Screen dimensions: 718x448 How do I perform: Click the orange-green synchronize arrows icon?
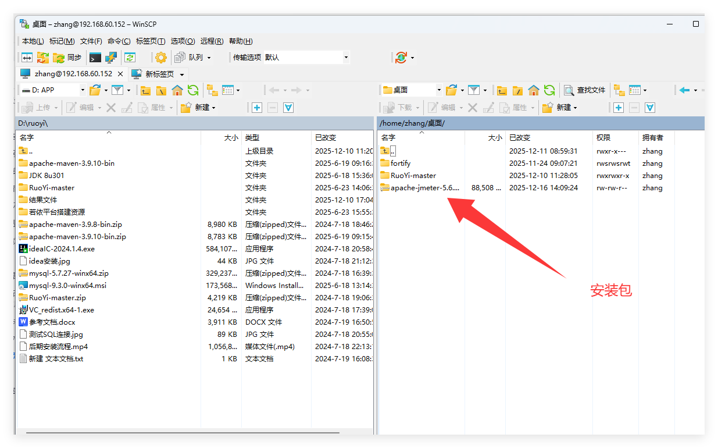[43, 58]
